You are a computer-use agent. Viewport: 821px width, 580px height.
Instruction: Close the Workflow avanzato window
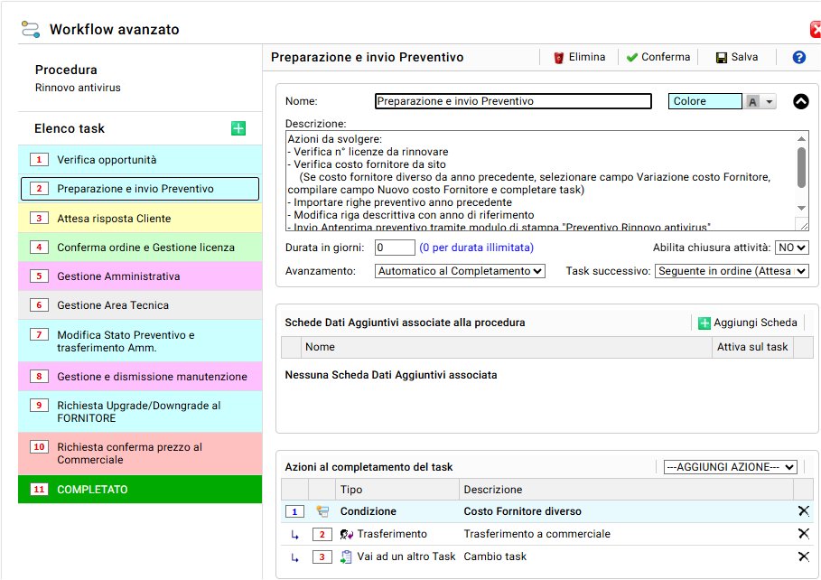[x=816, y=29]
